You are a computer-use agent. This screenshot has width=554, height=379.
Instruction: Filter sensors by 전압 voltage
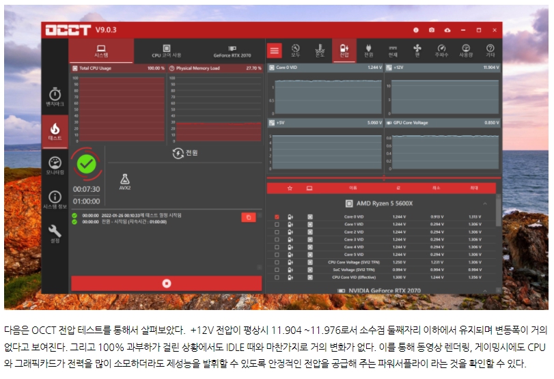tap(344, 51)
